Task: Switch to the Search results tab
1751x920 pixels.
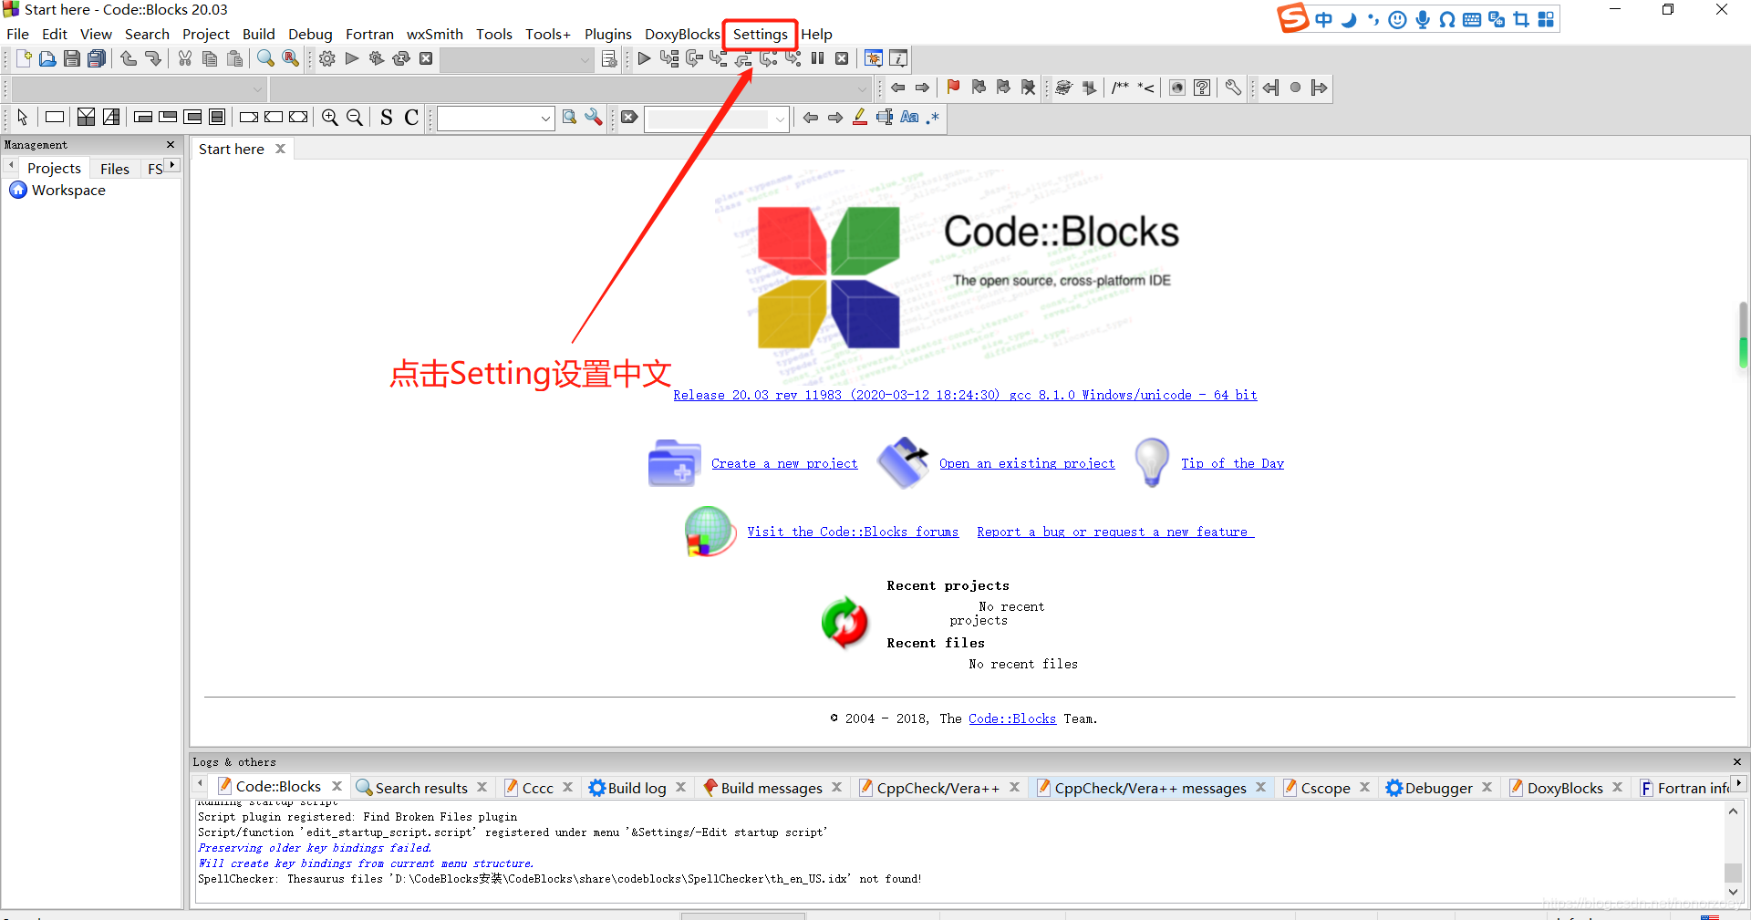Action: tap(421, 788)
